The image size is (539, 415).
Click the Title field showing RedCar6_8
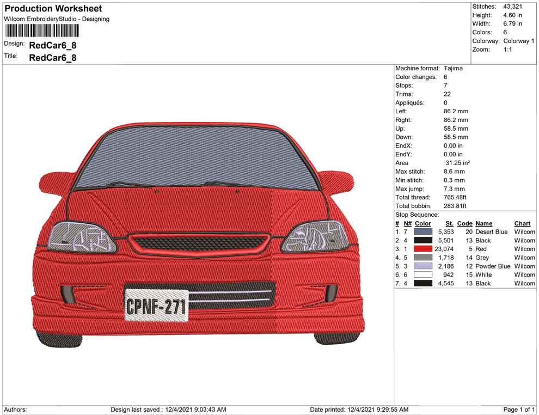(x=52, y=57)
